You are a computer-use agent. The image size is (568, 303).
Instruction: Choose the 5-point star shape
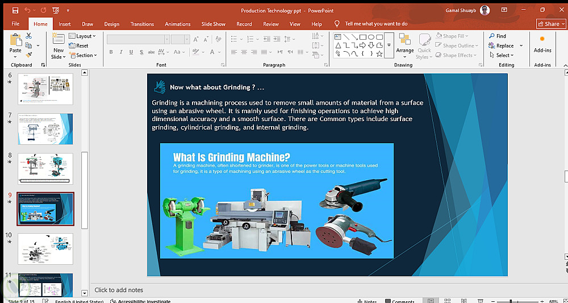[x=379, y=53]
